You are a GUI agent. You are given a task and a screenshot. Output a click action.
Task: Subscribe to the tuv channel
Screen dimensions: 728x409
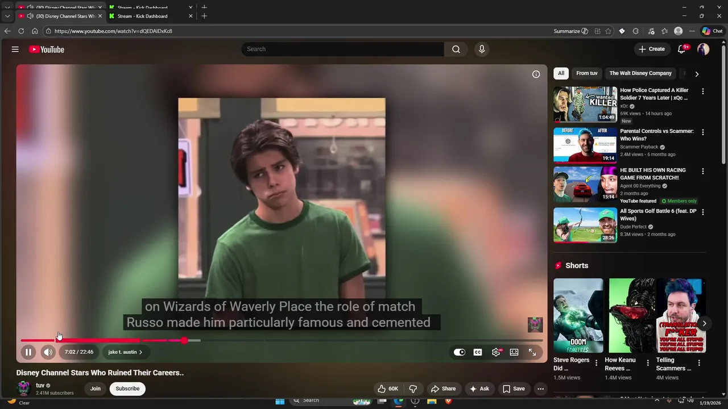127,389
